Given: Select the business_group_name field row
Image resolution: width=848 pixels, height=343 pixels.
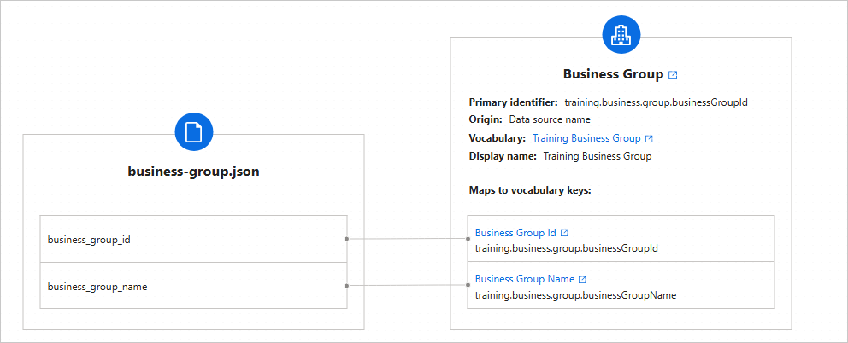Looking at the screenshot, I should tap(193, 286).
